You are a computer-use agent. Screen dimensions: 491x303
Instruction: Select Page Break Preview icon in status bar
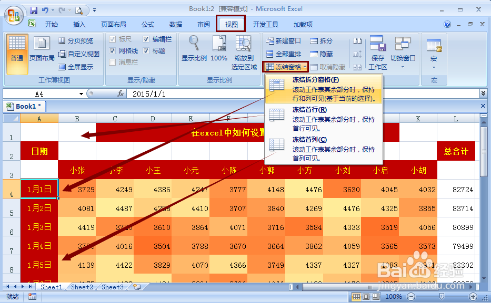[376, 297]
